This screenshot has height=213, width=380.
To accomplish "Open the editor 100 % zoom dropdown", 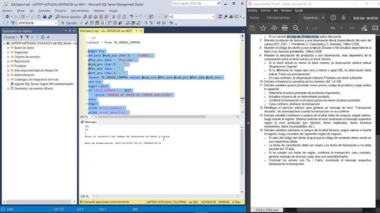I will pos(92,117).
